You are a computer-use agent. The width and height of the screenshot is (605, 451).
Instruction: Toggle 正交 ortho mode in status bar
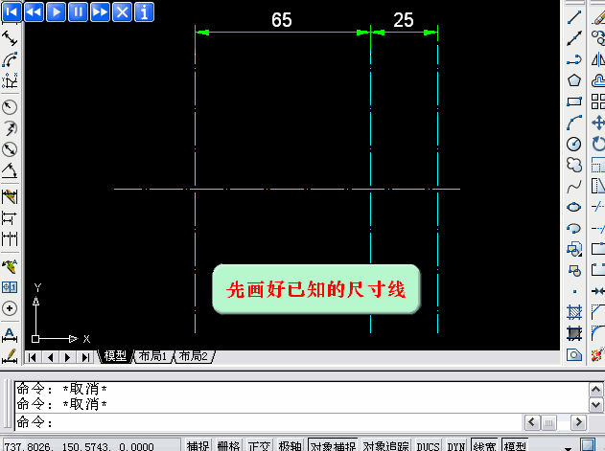tap(259, 446)
